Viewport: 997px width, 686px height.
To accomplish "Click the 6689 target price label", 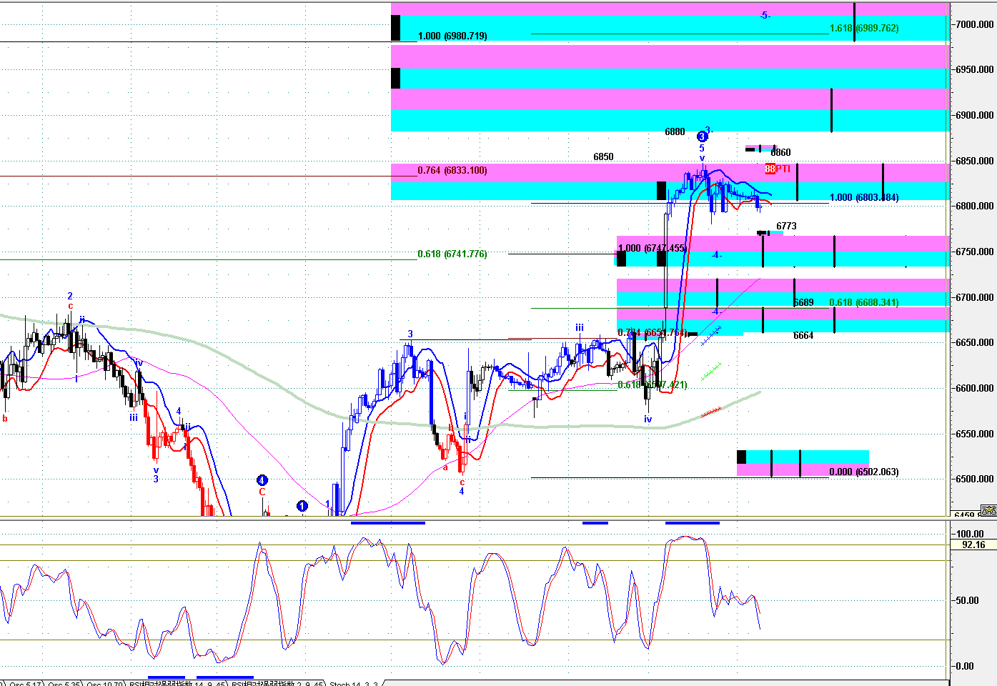I will (803, 302).
